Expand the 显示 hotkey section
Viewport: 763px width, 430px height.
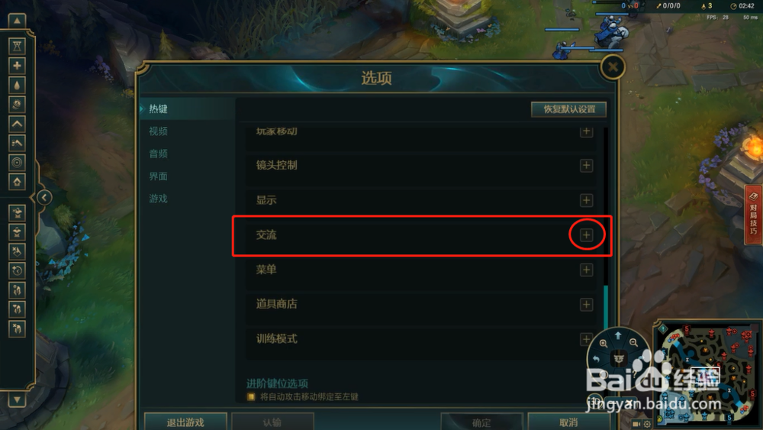[586, 200]
